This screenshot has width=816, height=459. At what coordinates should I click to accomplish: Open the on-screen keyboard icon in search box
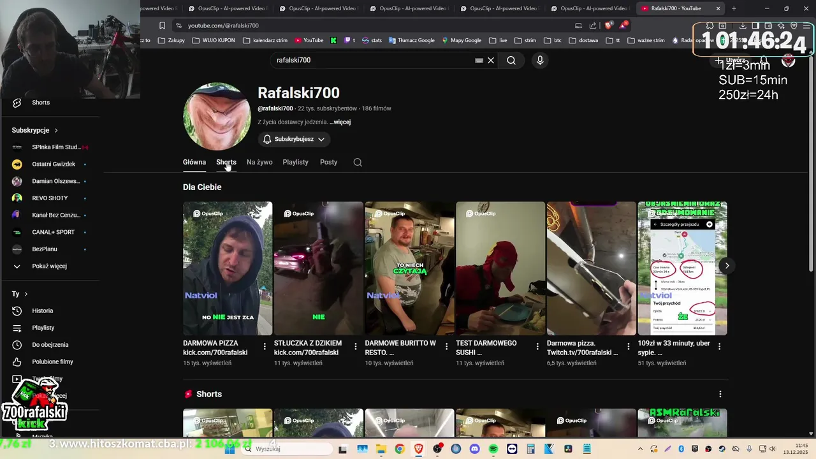pos(479,60)
